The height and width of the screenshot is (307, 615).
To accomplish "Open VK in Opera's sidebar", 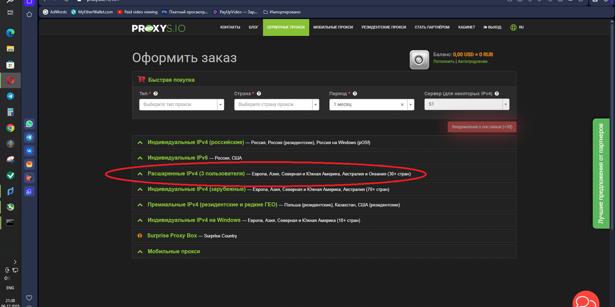I will [x=30, y=151].
